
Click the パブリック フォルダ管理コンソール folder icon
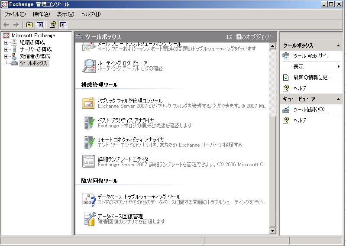tap(88, 103)
